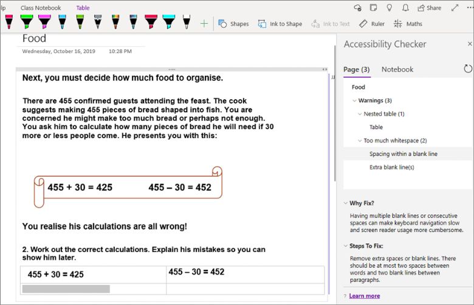Image resolution: width=474 pixels, height=305 pixels.
Task: Check the cloud sync status icon
Action: [x=357, y=8]
